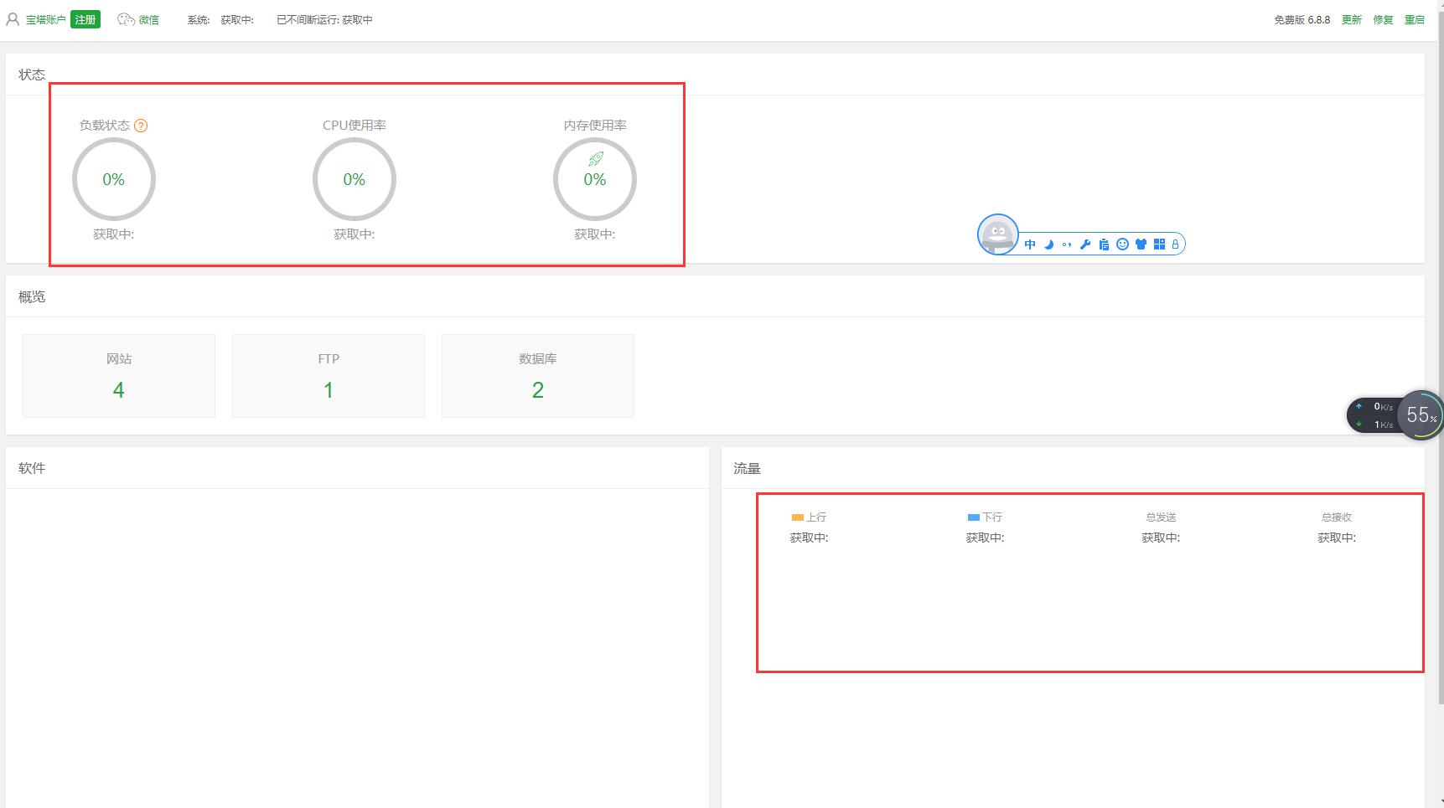1444x808 pixels.
Task: Open the 微信 WeChat icon link
Action: coord(127,19)
